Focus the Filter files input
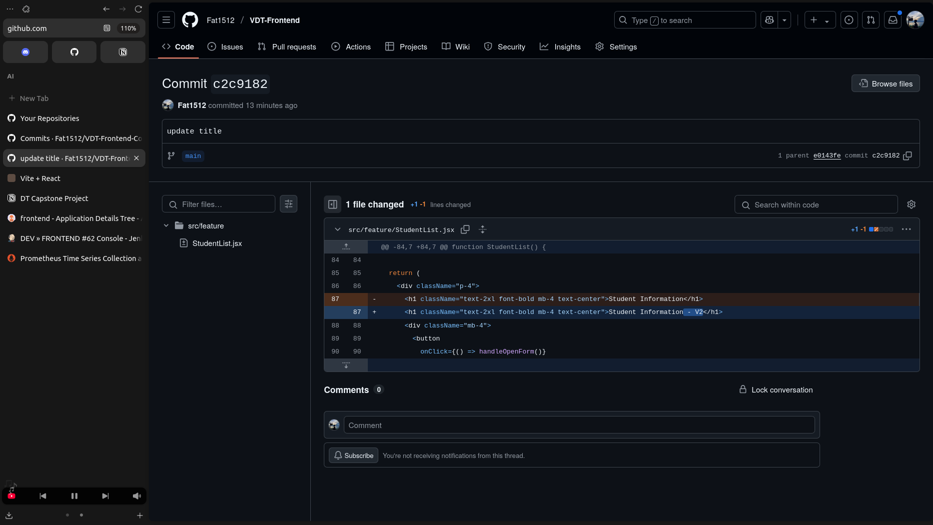The image size is (933, 525). [218, 204]
